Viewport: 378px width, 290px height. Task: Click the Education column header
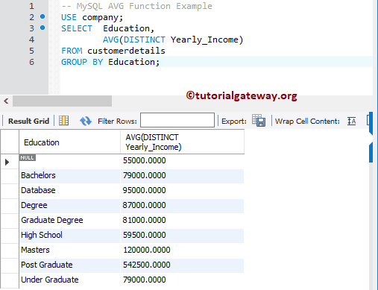[x=69, y=142]
